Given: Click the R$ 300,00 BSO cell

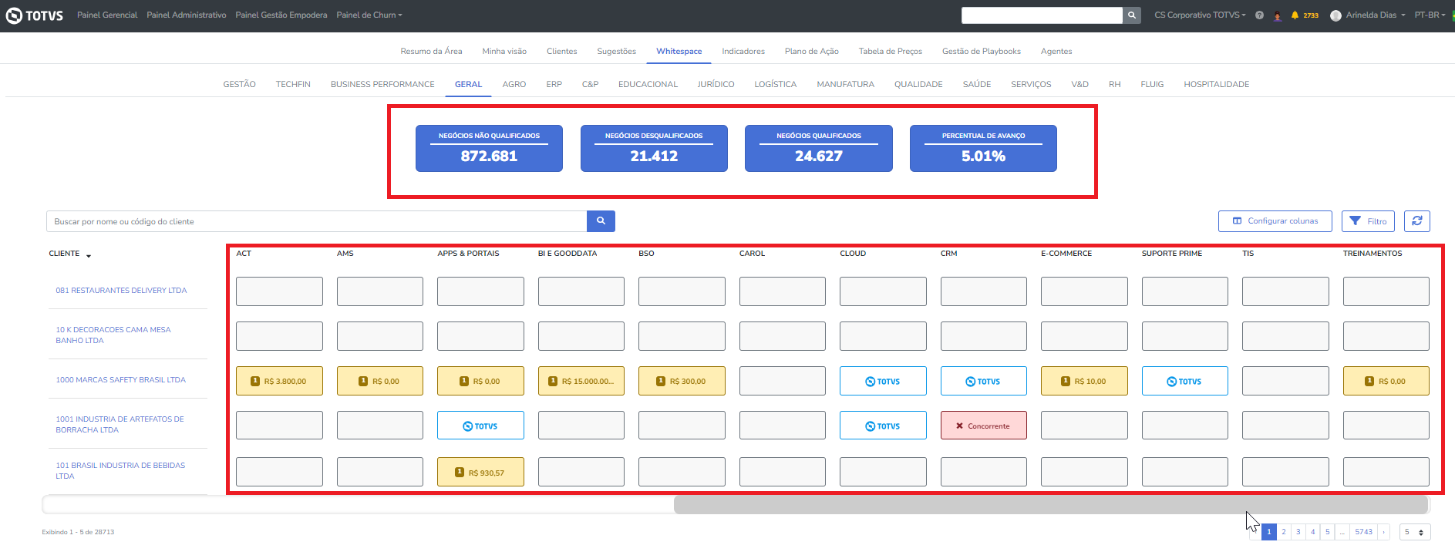Looking at the screenshot, I should coord(682,381).
